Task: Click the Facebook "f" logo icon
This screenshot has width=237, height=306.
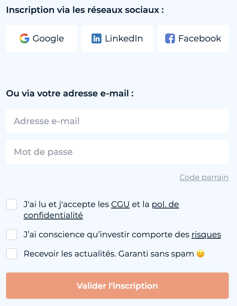Action: [x=170, y=38]
